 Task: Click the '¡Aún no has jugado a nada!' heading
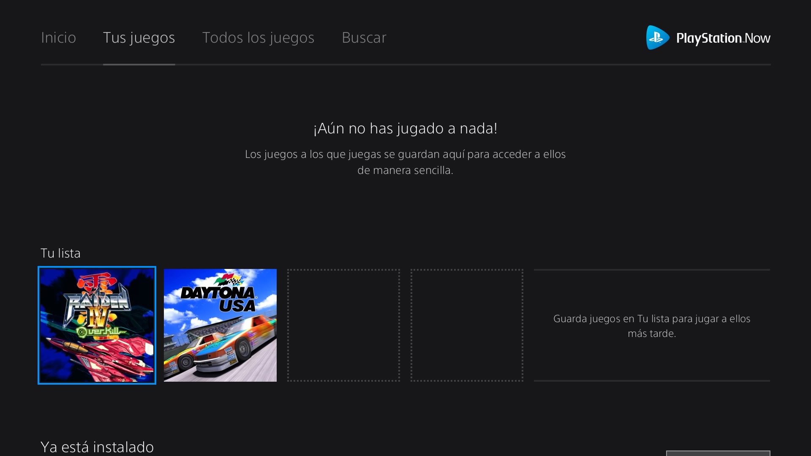tap(405, 128)
